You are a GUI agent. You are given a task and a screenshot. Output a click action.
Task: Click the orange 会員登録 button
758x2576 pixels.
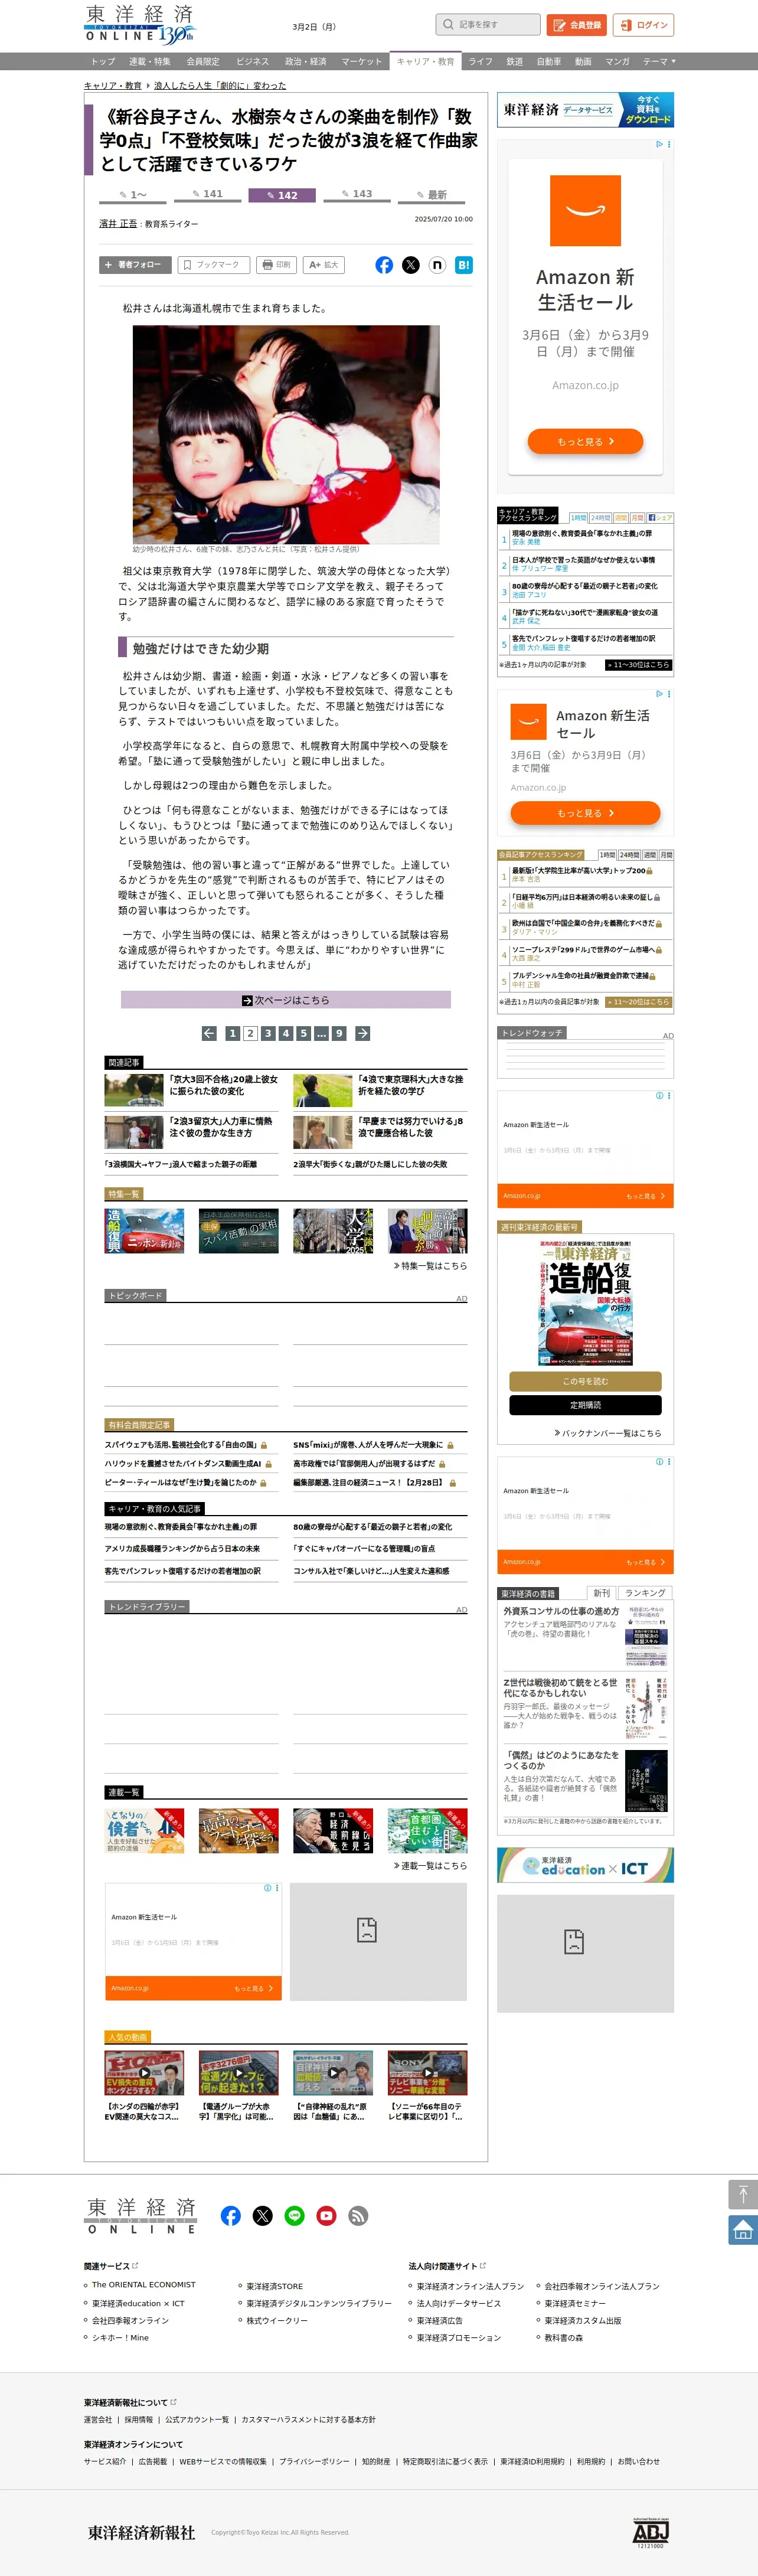[577, 25]
